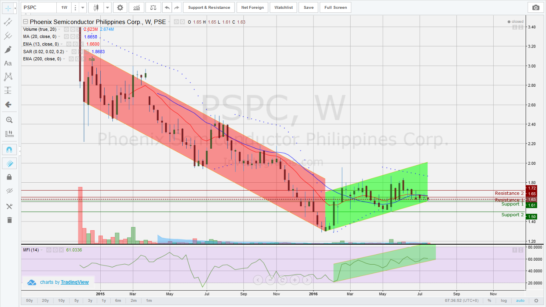
Task: Click the compare symbols scale icon
Action: point(153,7)
